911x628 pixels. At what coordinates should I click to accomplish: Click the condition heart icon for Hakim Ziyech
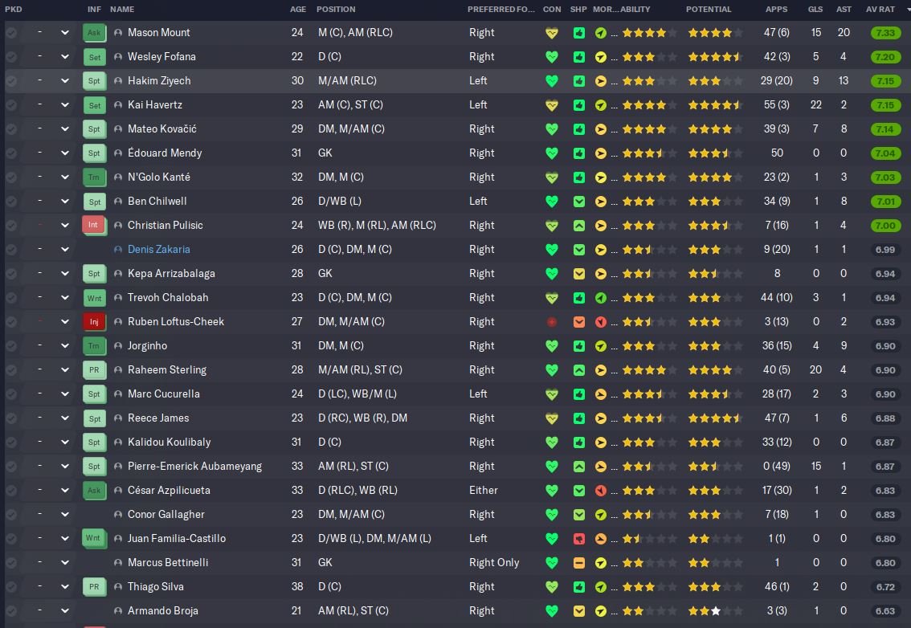(552, 81)
